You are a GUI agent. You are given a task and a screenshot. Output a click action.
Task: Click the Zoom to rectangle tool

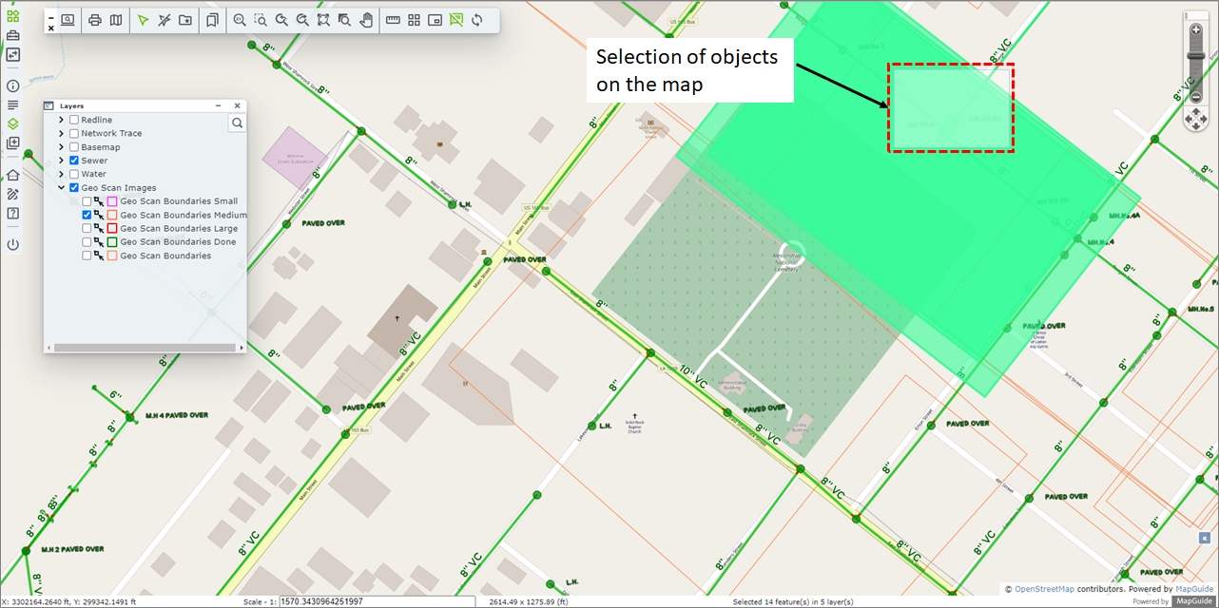point(261,20)
